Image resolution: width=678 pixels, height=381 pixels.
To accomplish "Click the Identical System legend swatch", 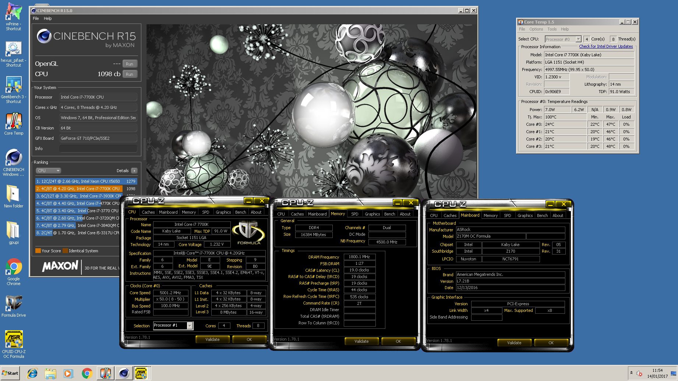I will pyautogui.click(x=65, y=251).
